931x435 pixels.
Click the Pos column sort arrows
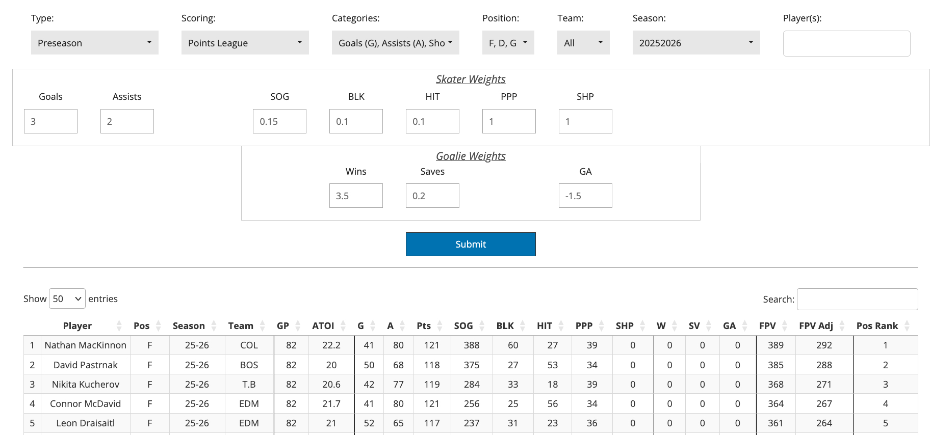click(x=158, y=326)
